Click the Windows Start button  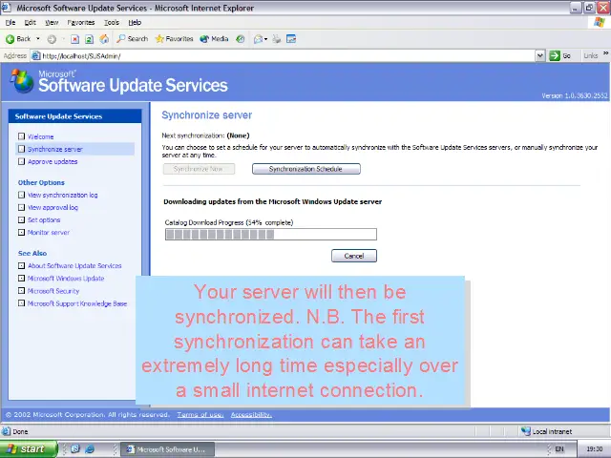(28, 449)
